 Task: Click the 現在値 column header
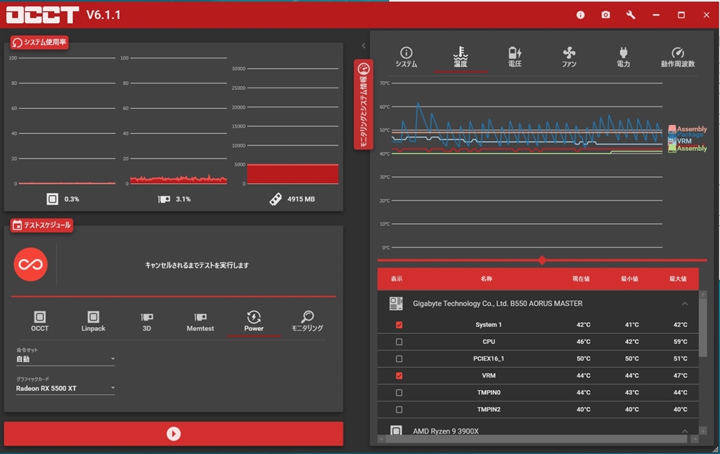pos(581,279)
